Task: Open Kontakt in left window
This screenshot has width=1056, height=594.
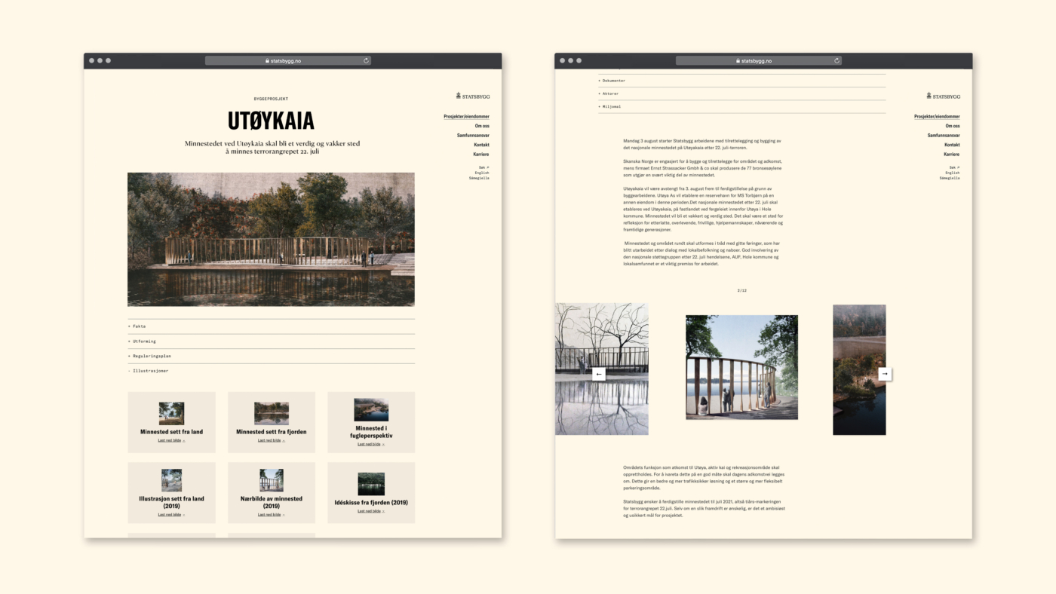Action: click(x=481, y=145)
